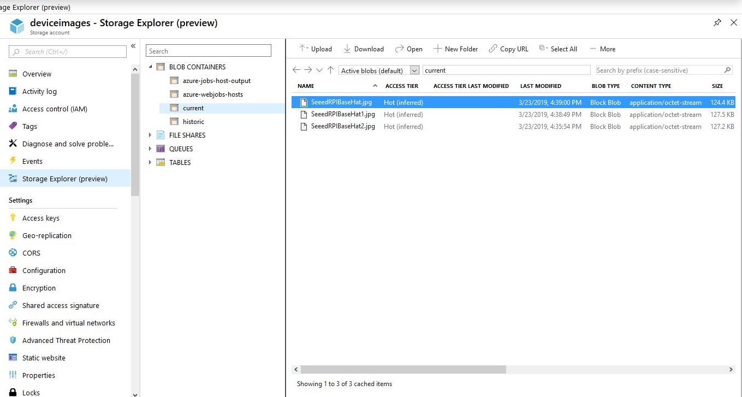Collapse sidebar with double chevron

click(133, 46)
